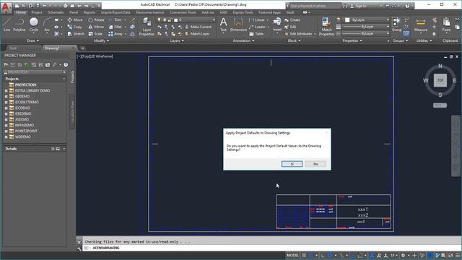Click the keyword search input field
462x260 pixels.
[x=315, y=6]
